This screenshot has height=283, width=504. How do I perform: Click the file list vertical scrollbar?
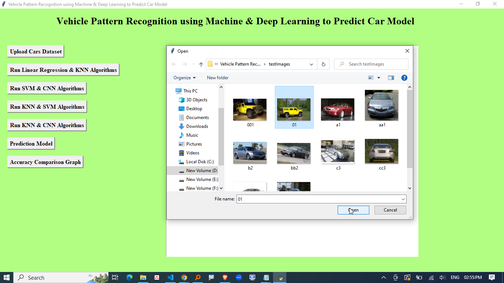(x=410, y=129)
